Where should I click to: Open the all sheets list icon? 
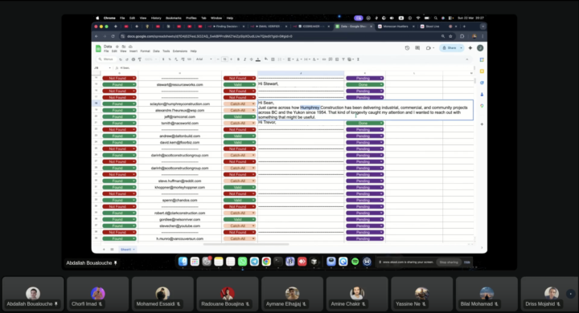click(112, 250)
